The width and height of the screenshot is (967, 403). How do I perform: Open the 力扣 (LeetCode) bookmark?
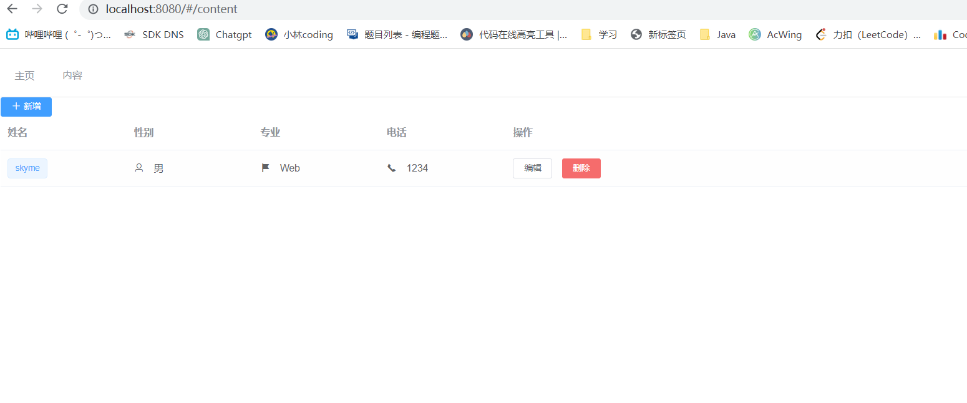click(x=868, y=35)
